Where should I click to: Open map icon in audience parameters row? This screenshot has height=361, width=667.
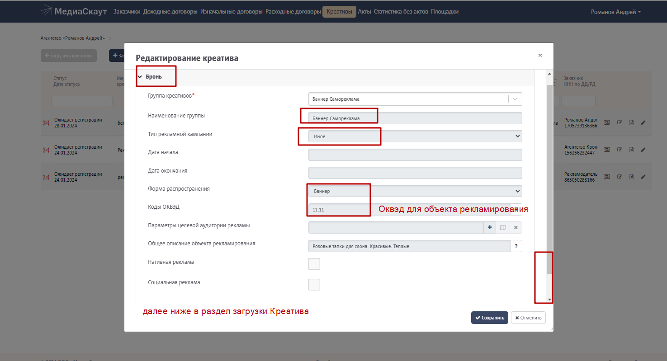click(x=502, y=227)
